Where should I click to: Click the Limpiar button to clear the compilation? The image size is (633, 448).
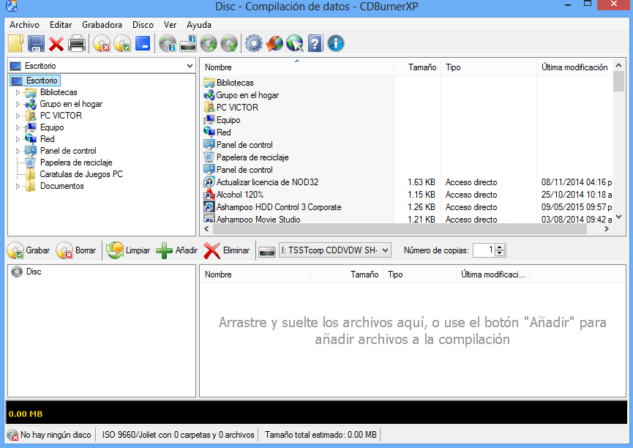point(128,250)
